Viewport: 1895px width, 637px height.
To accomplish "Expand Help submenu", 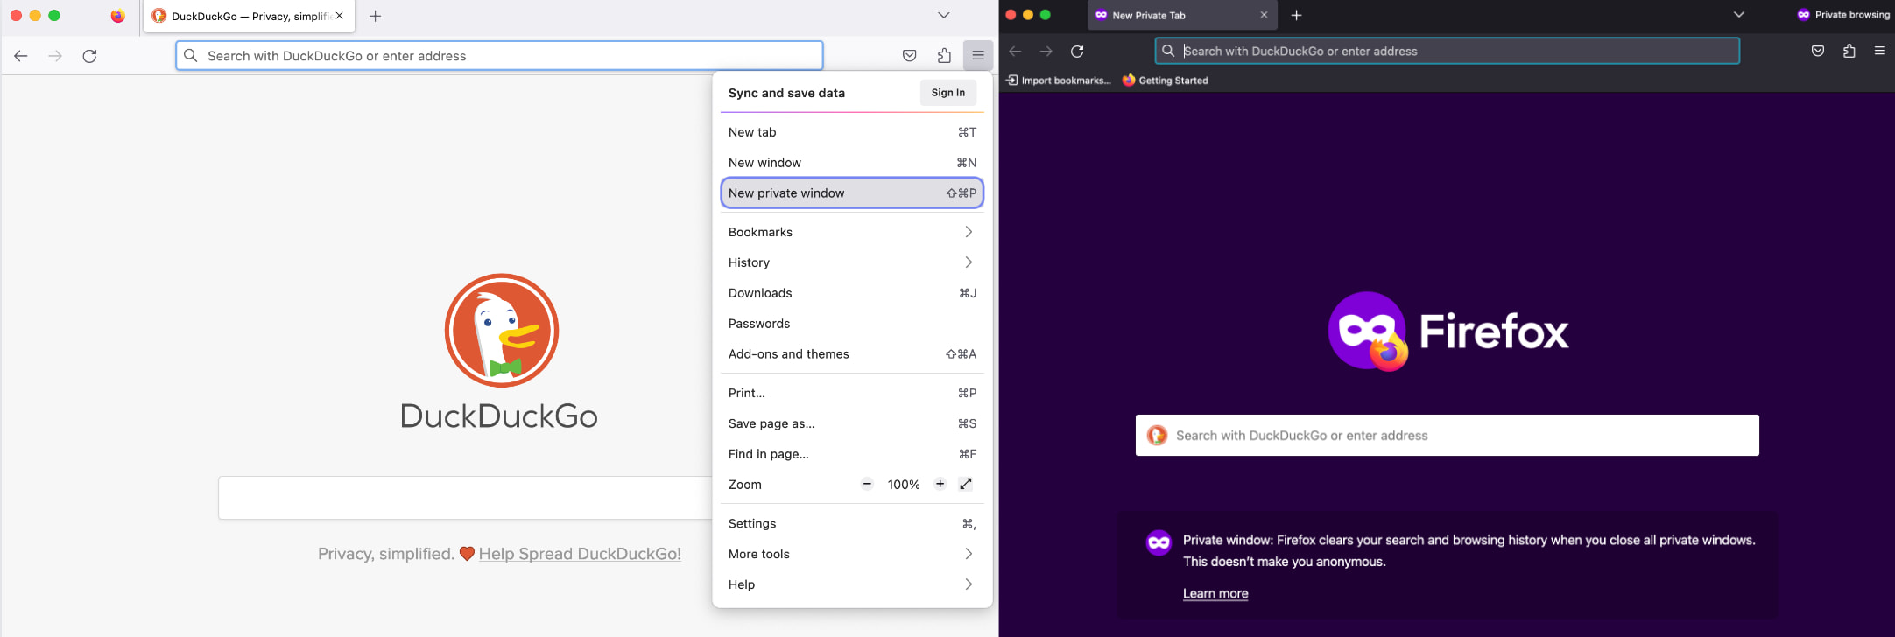I will (x=852, y=584).
